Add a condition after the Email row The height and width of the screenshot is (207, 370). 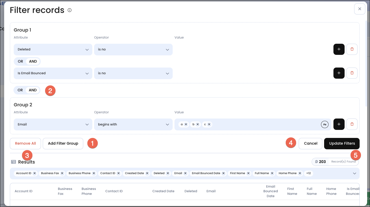click(339, 124)
